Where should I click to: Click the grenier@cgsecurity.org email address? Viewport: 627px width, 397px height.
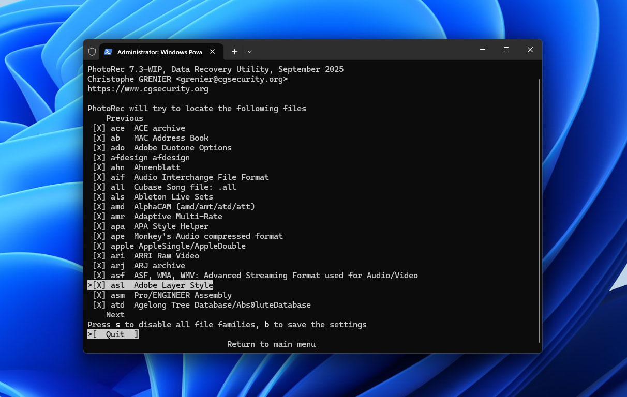tap(232, 79)
